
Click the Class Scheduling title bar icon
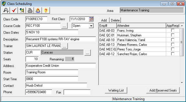click(x=4, y=4)
